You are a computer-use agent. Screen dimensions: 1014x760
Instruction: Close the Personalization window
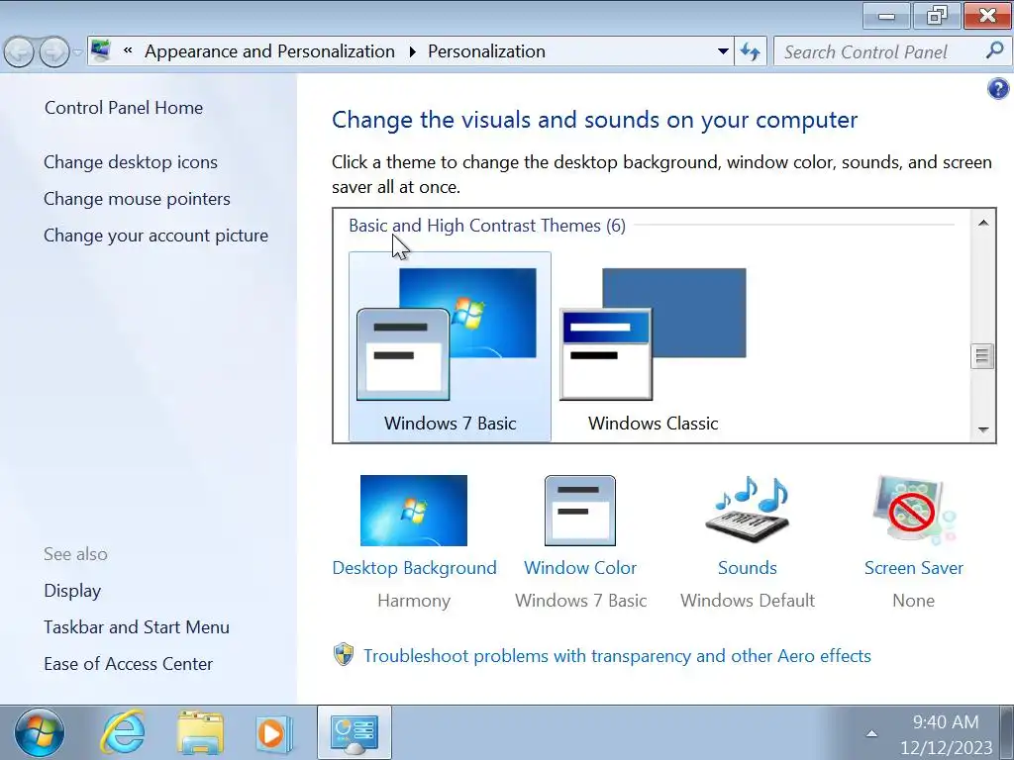pos(987,16)
